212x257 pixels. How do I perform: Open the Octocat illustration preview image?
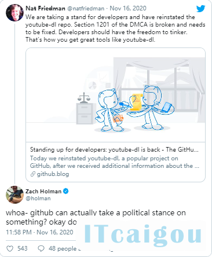[x=115, y=95]
